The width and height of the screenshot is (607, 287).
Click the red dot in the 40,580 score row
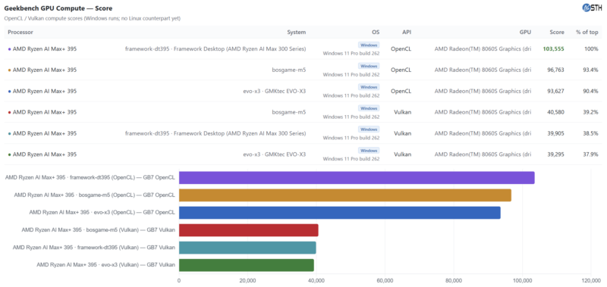[x=9, y=112]
